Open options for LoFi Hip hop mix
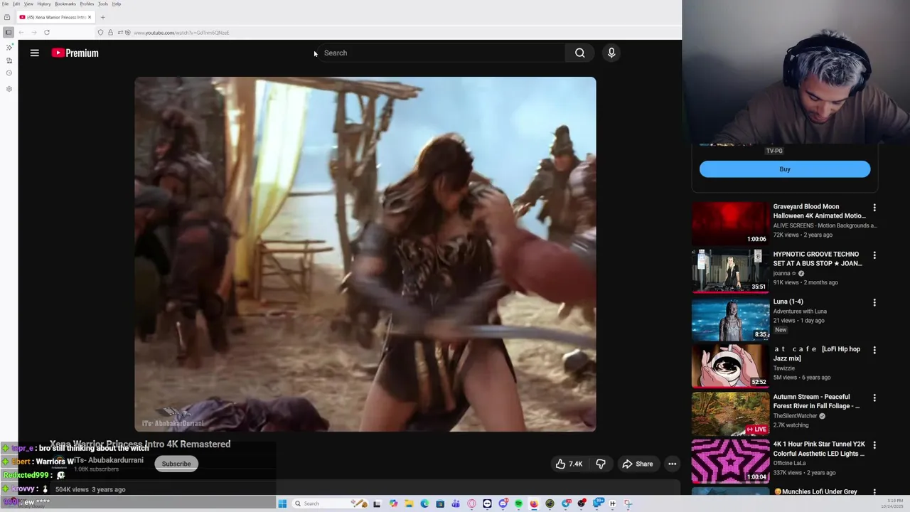 tap(874, 350)
